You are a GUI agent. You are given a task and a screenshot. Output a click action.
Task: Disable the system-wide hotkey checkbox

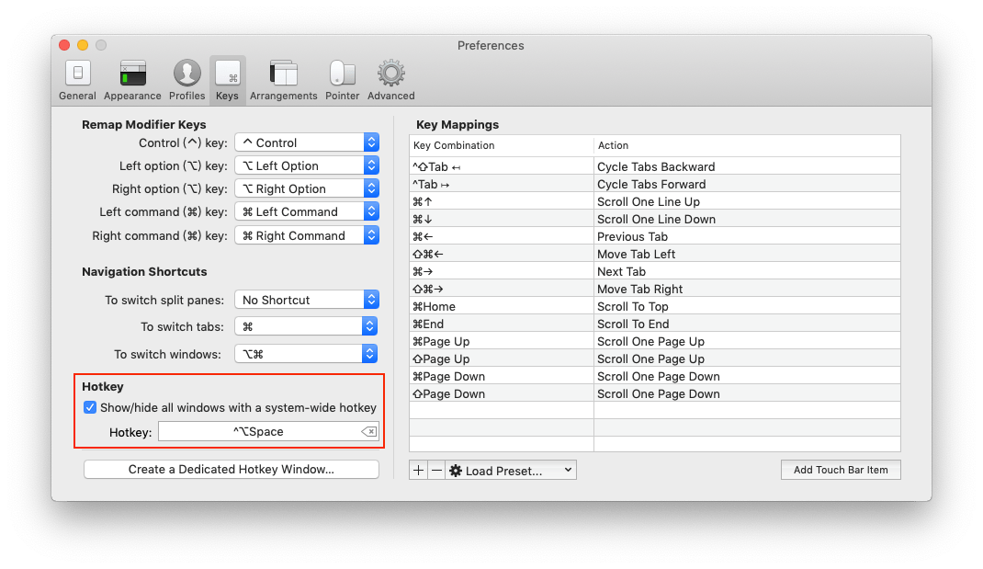(x=90, y=407)
